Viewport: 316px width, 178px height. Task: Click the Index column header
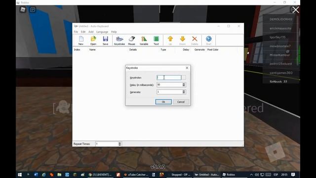pyautogui.click(x=77, y=49)
